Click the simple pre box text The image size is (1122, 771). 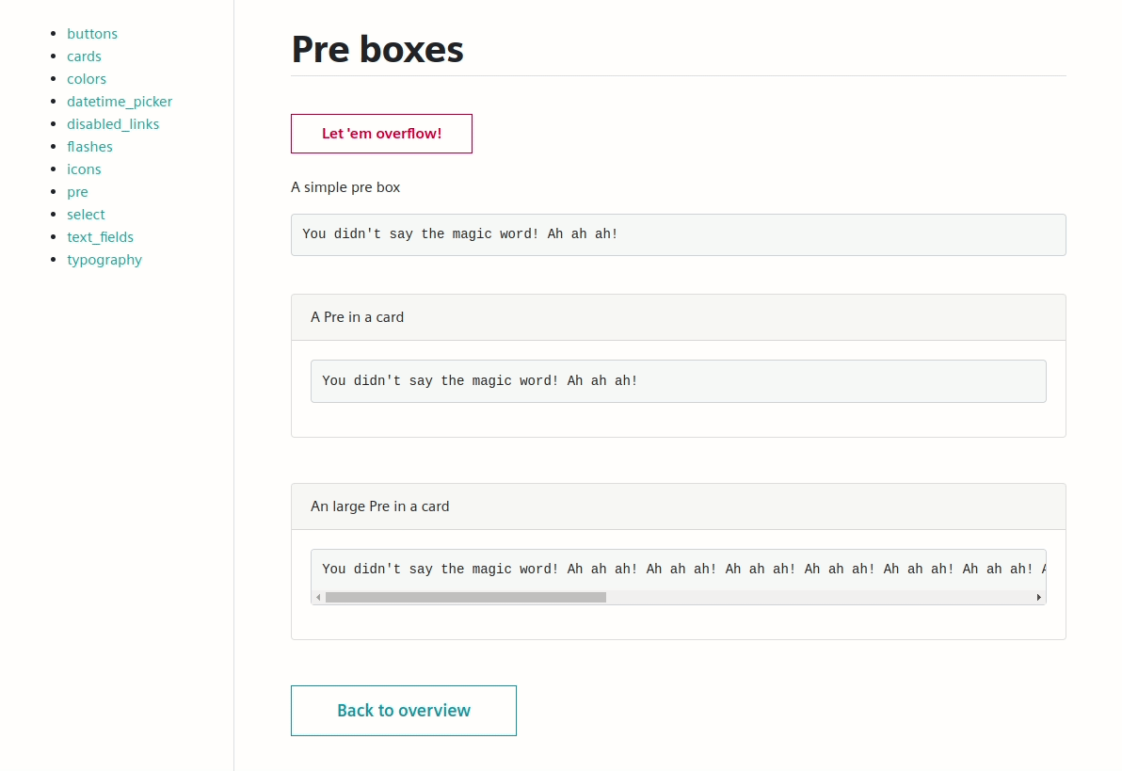click(460, 234)
